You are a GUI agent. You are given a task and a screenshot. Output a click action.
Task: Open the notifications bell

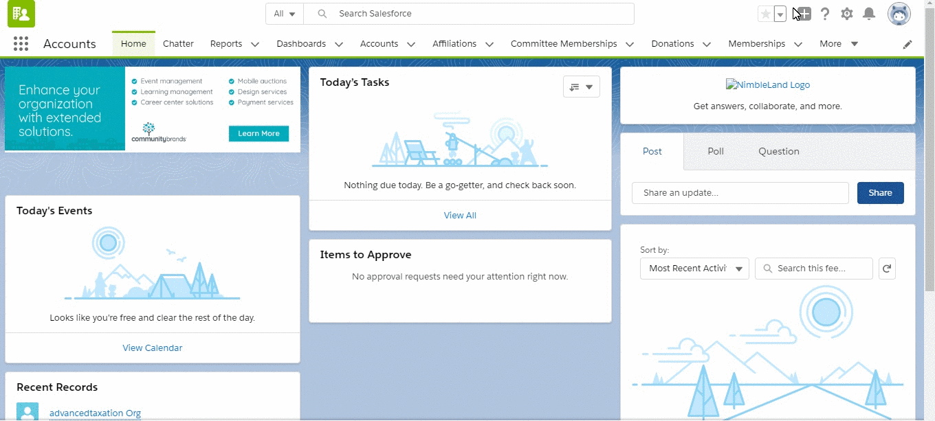coord(869,14)
